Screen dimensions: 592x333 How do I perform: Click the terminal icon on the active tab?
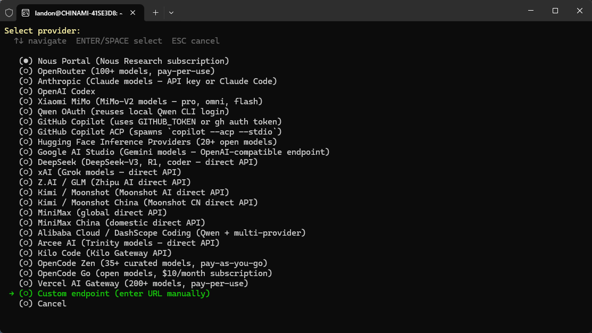point(26,12)
